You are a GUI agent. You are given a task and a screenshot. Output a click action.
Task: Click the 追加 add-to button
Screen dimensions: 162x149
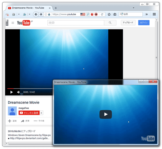click(12, 121)
